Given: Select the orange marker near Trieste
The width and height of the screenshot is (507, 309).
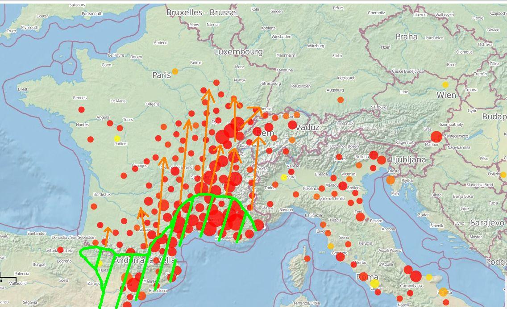Looking at the screenshot, I should pyautogui.click(x=391, y=180).
